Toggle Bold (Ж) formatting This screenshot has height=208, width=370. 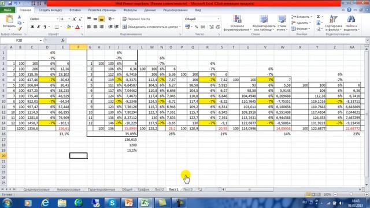(32, 27)
